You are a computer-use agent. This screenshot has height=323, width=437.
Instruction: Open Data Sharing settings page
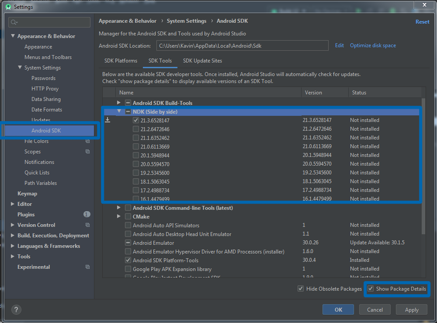(x=46, y=99)
